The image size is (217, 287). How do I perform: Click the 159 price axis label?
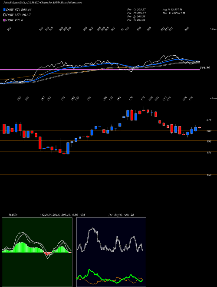pyautogui.click(x=209, y=175)
